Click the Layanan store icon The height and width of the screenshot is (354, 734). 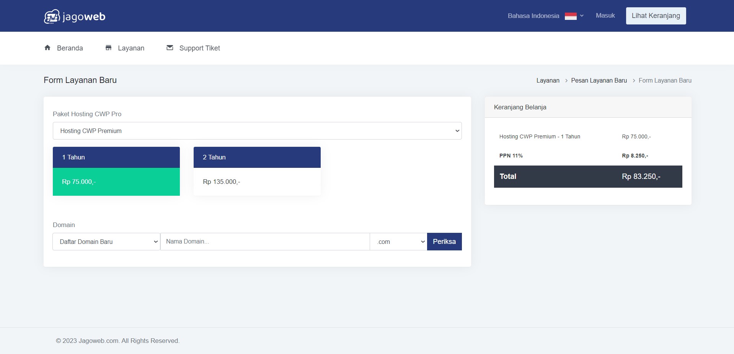point(109,48)
